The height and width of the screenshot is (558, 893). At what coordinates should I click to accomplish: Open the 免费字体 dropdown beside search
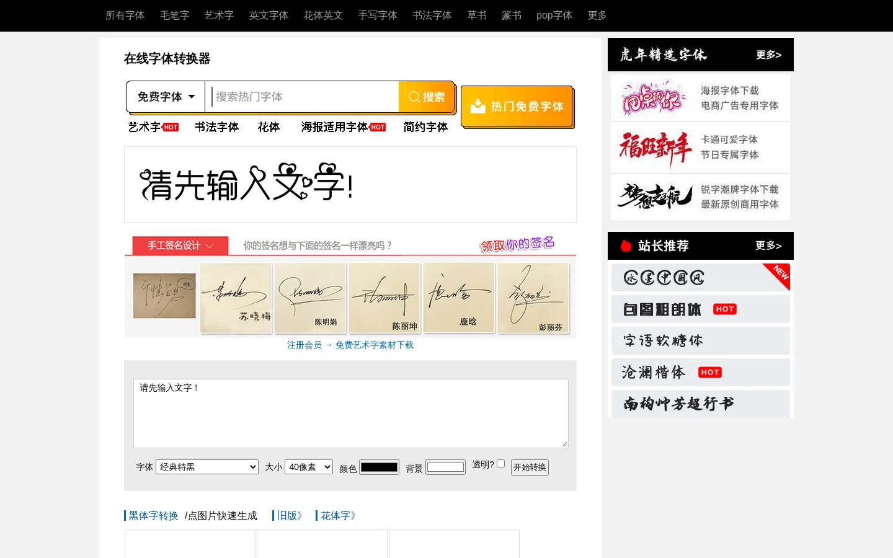point(166,97)
